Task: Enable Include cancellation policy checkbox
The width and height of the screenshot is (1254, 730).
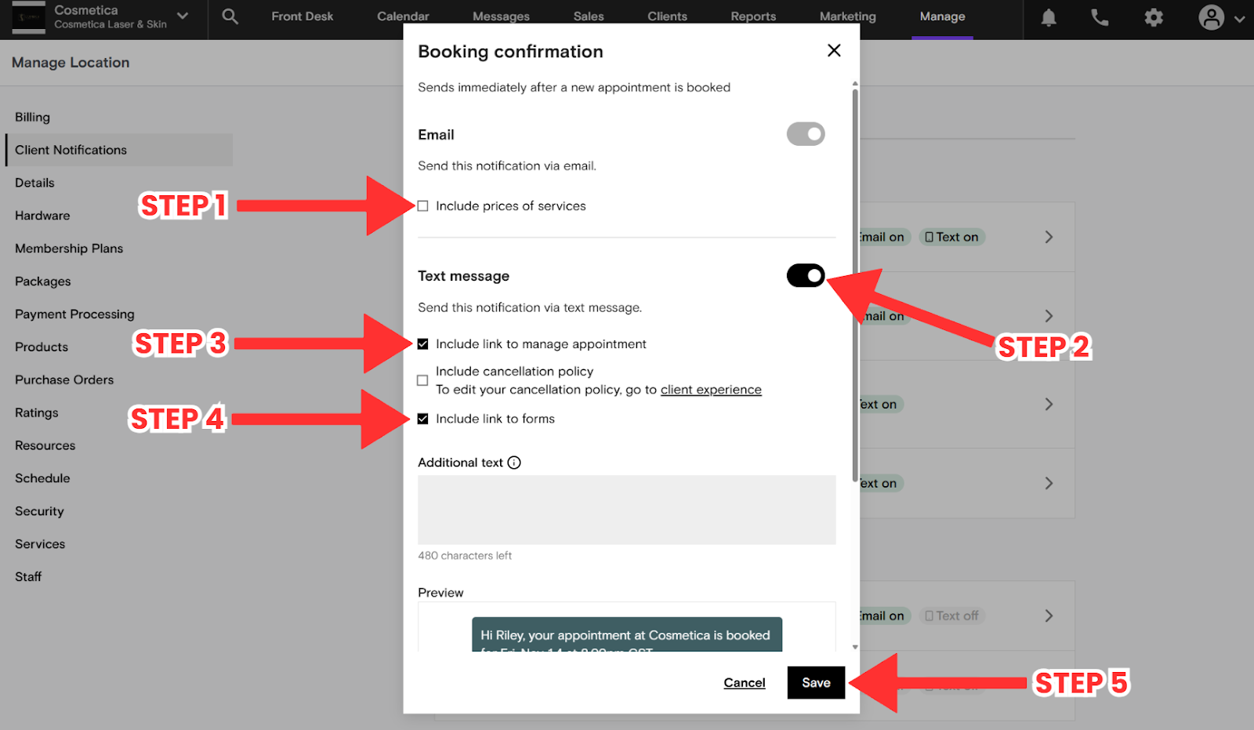Action: click(422, 380)
